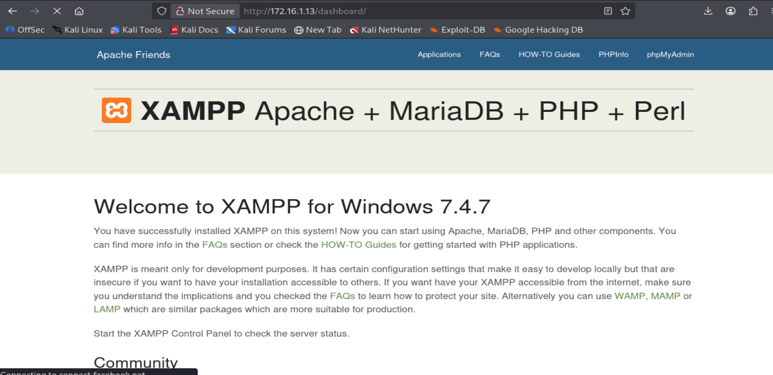Image resolution: width=773 pixels, height=375 pixels.
Task: Open the Kali Docs bookmark
Action: point(194,30)
